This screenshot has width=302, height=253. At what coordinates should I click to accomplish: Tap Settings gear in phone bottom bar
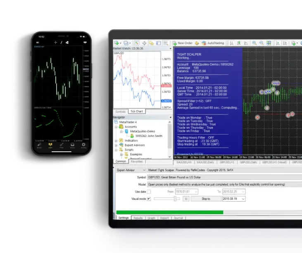tap(84, 145)
